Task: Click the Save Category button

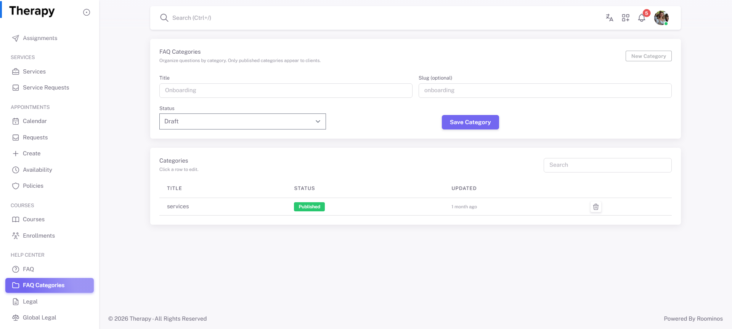Action: coord(470,122)
